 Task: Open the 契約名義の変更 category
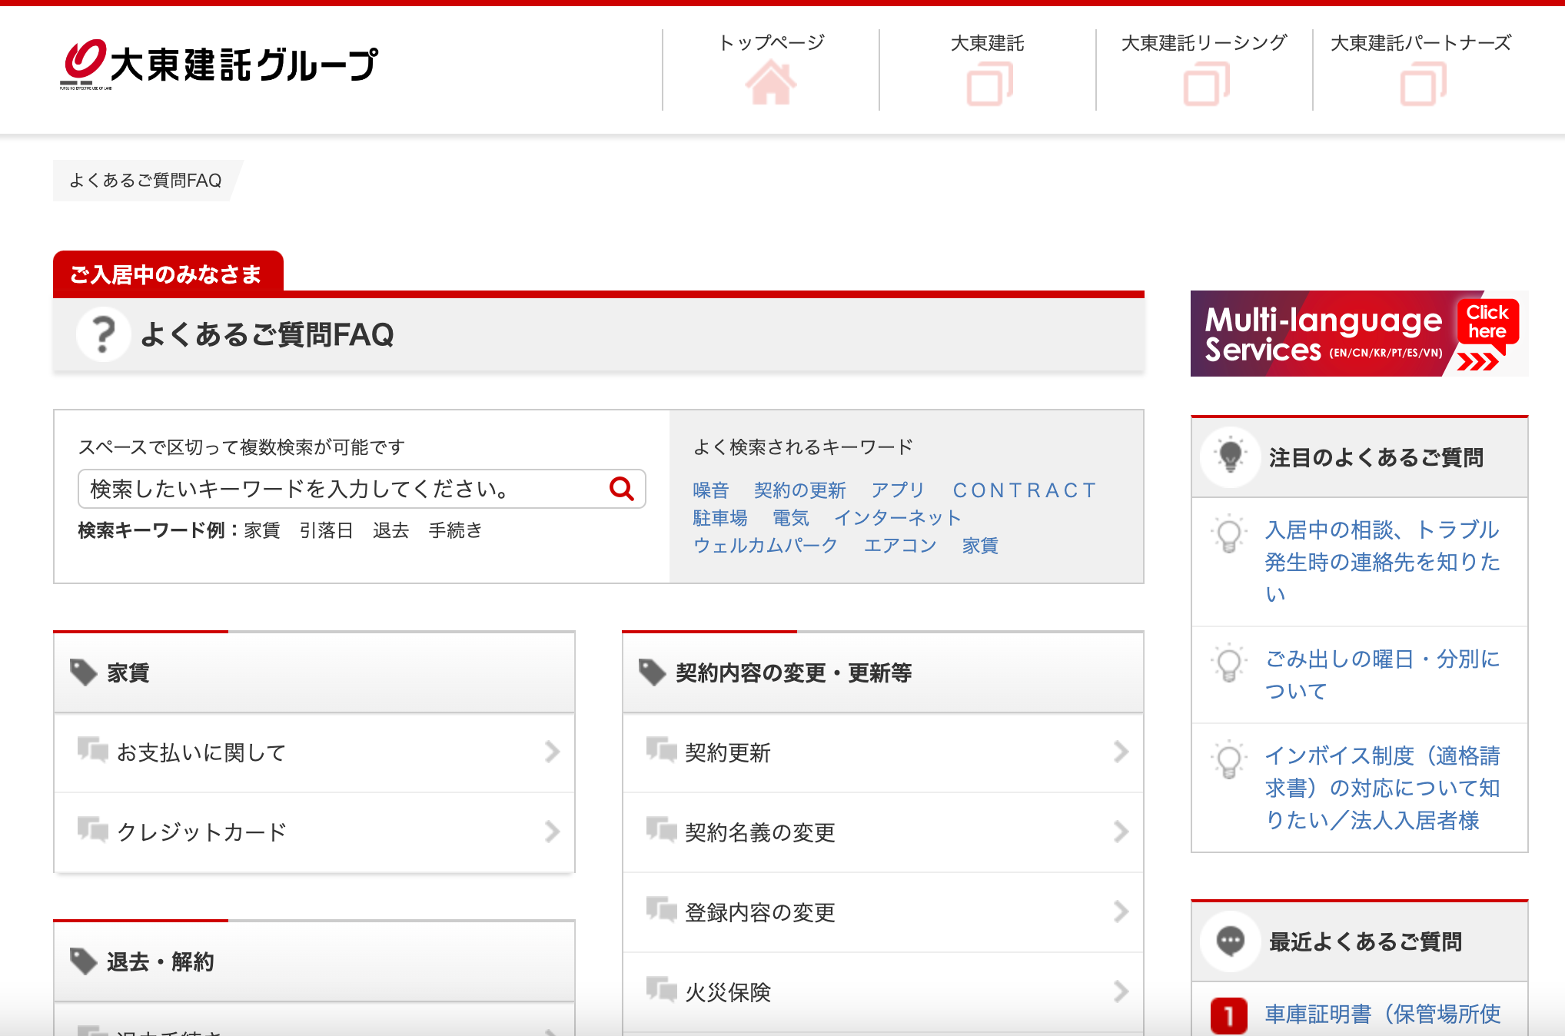[883, 832]
